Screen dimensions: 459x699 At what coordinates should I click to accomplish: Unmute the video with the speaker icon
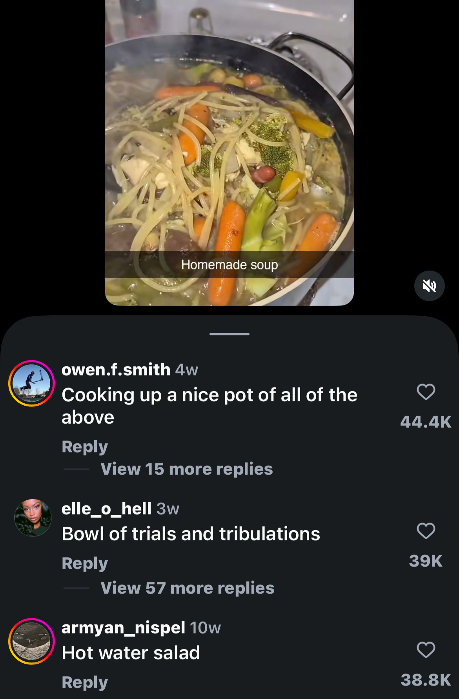(429, 286)
